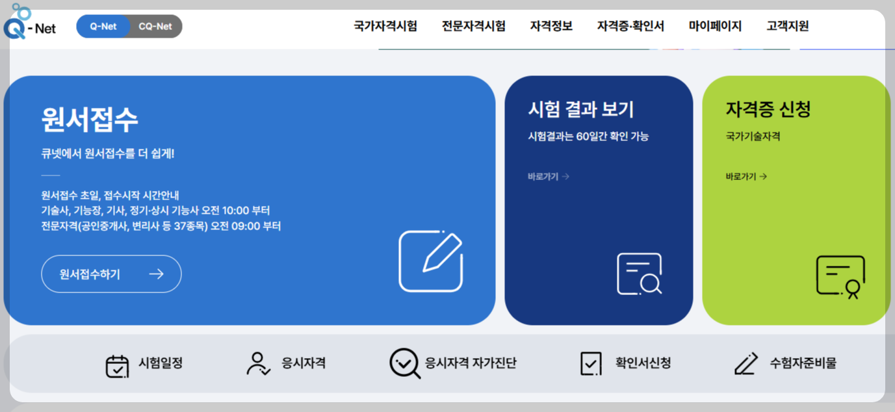Click the pencil icon on 원서접수 card
Viewport: 895px width, 412px height.
click(430, 261)
